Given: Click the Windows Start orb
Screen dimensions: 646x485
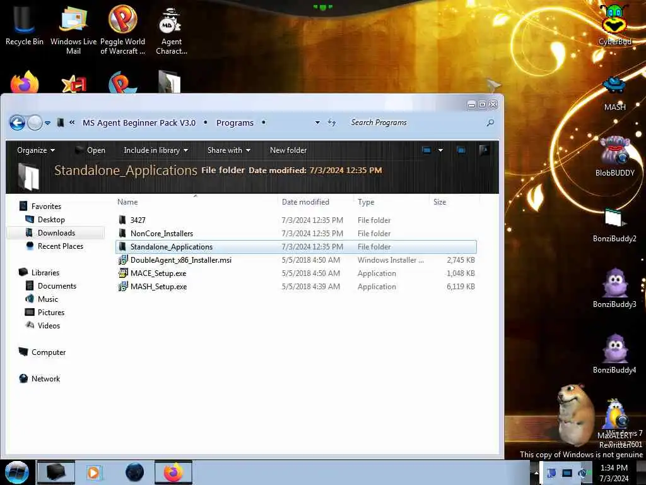Looking at the screenshot, I should click(17, 472).
